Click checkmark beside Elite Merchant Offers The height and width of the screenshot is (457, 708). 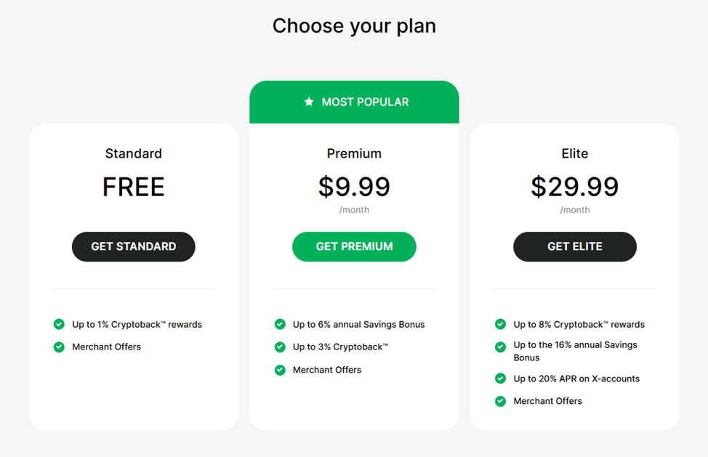tap(500, 401)
